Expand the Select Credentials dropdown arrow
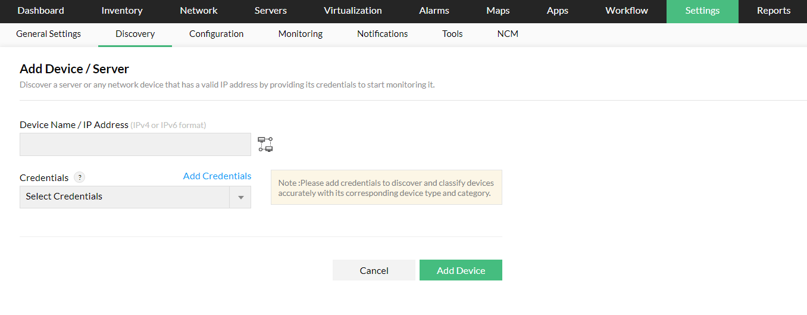This screenshot has width=807, height=315. pos(240,197)
